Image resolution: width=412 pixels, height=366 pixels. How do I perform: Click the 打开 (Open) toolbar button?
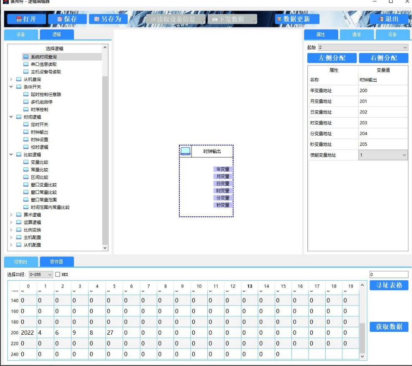click(x=25, y=19)
